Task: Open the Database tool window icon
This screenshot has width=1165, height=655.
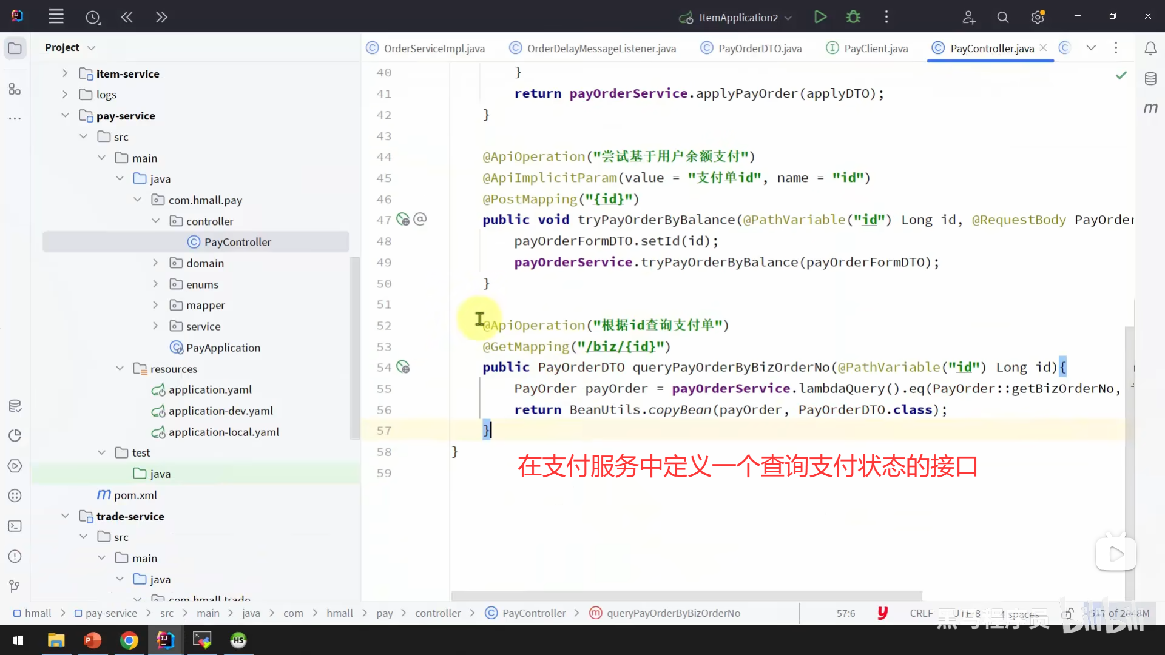Action: pos(1150,79)
